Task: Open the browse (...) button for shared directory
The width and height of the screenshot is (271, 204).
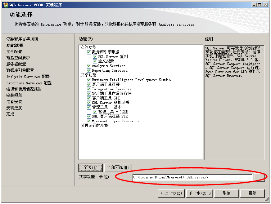Action: click(x=259, y=178)
